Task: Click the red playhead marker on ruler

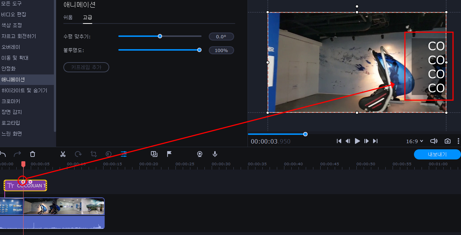Action: coord(23,164)
